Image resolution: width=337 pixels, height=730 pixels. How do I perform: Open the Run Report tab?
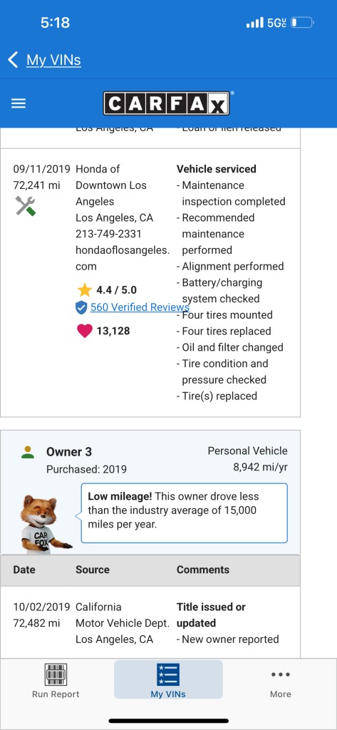tap(56, 681)
